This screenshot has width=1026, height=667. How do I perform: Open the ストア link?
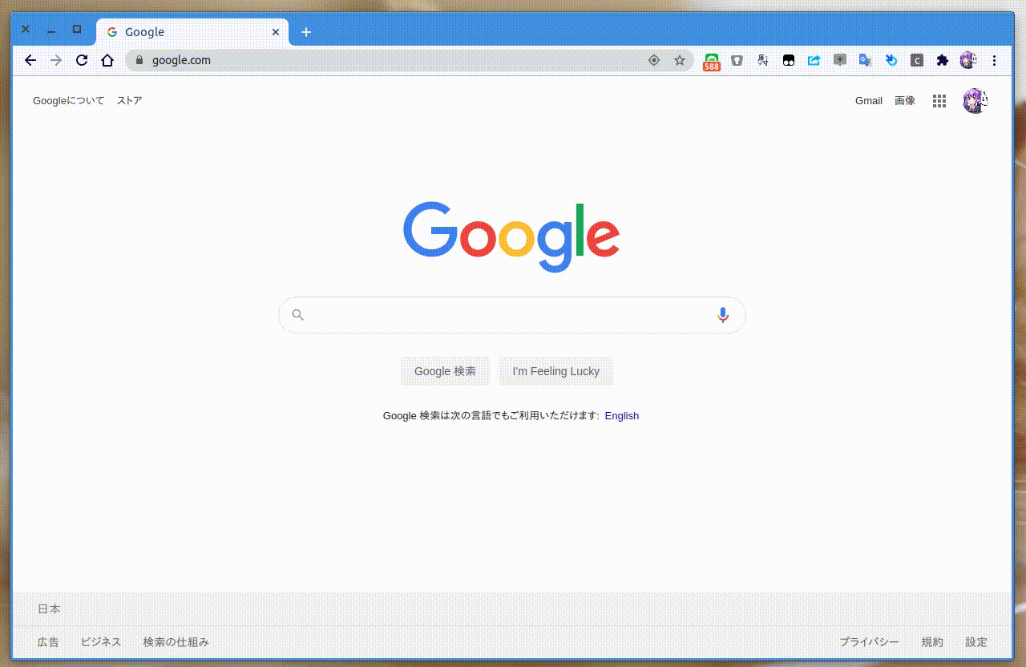(x=129, y=101)
